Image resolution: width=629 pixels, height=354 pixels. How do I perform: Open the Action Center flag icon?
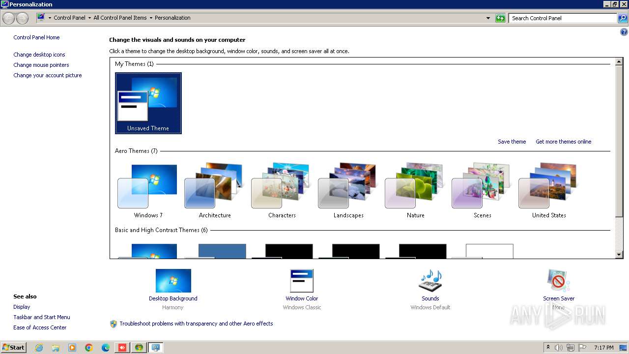click(x=582, y=348)
